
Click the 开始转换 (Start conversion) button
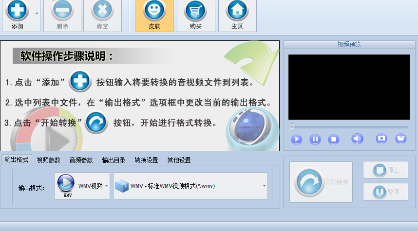coord(321,182)
